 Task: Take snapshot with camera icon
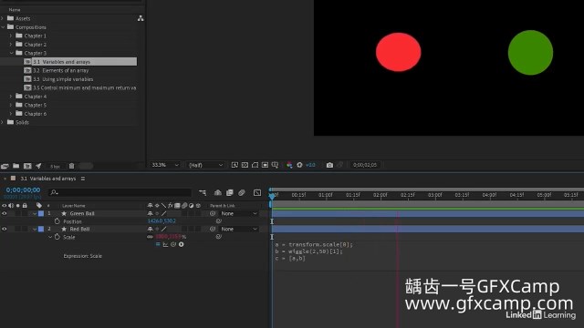pos(329,165)
